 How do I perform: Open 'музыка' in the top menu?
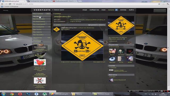(x=111, y=10)
